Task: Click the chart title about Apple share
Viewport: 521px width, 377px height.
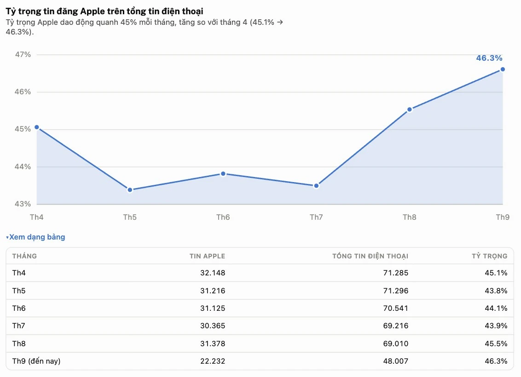Action: pos(104,11)
